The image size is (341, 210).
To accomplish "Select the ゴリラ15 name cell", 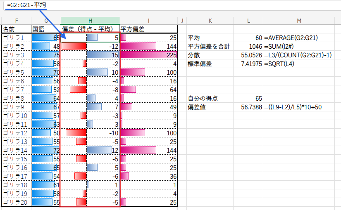I will coord(17,159).
